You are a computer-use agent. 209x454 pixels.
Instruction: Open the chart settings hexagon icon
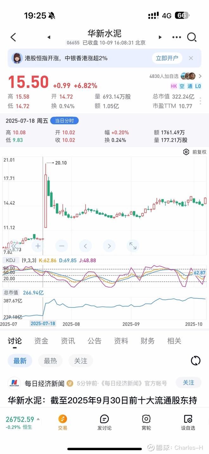point(186,152)
